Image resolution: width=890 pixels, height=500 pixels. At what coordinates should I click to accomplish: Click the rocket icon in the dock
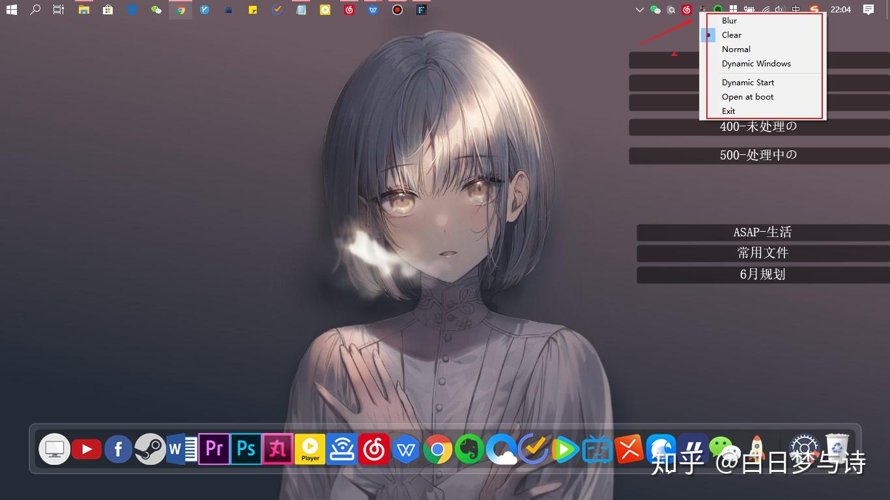click(757, 449)
